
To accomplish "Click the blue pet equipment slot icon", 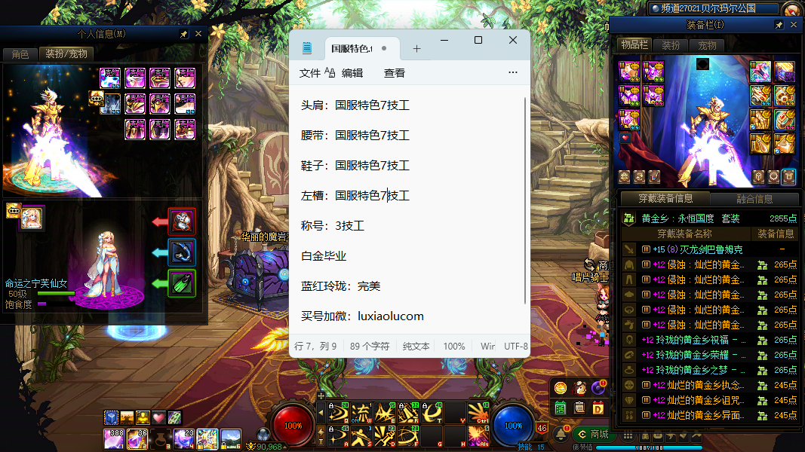I will point(182,252).
